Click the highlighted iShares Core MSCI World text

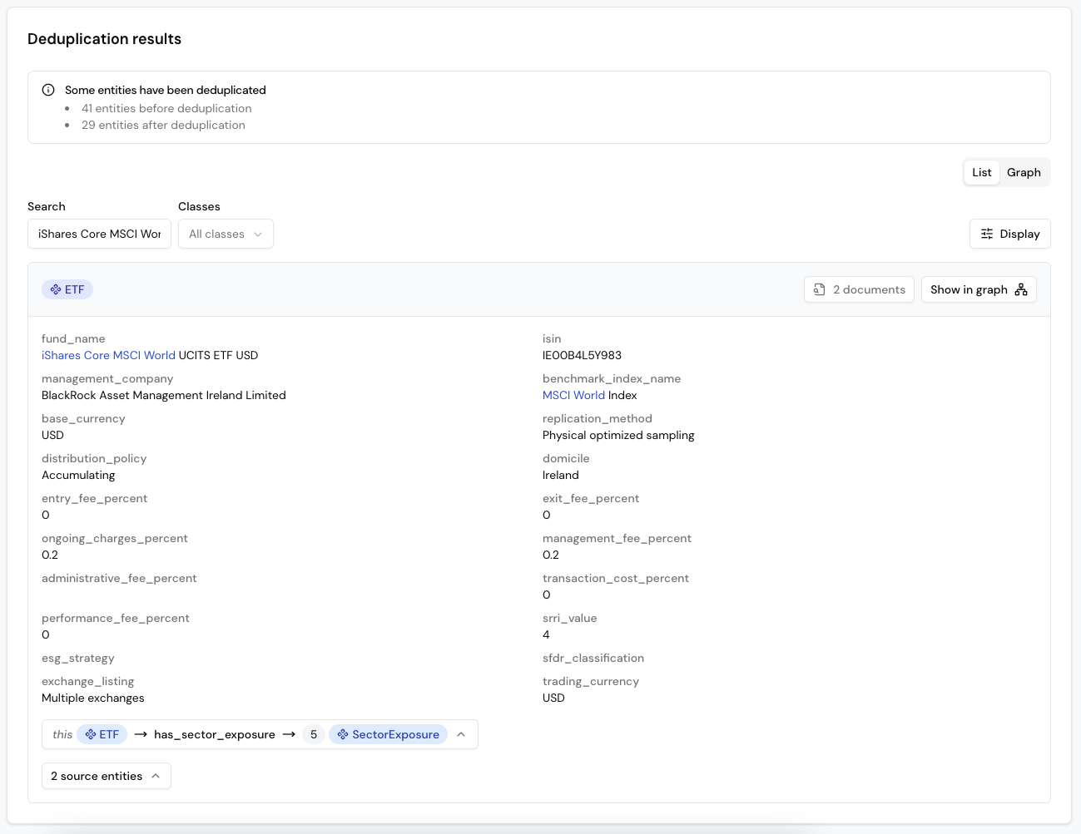click(108, 355)
